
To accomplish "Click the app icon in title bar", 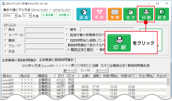I will tap(3, 3).
